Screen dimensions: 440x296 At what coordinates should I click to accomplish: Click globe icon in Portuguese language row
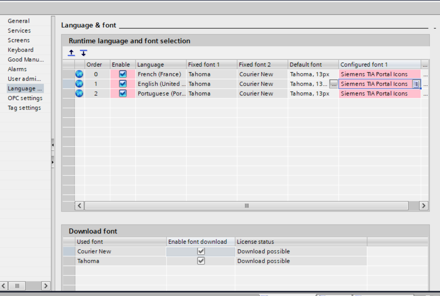[x=79, y=93]
